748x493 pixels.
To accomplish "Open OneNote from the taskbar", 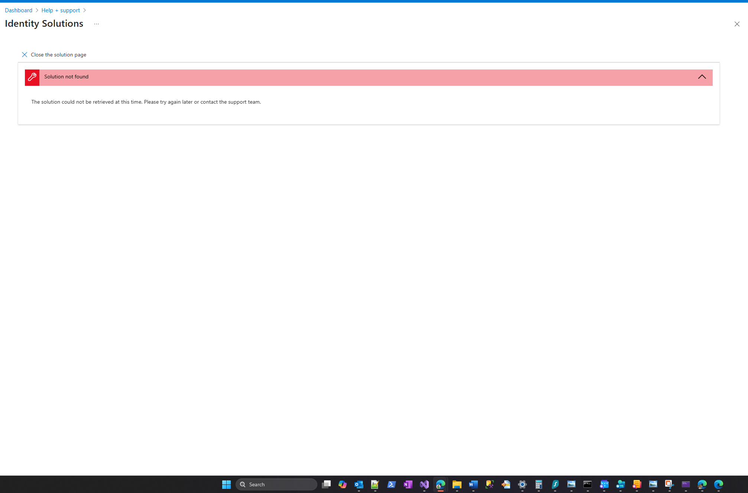I will (408, 484).
